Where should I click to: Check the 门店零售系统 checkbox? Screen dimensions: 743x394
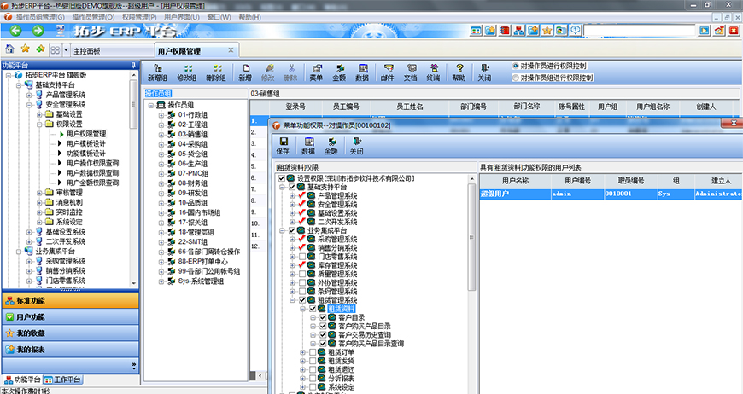tap(301, 258)
